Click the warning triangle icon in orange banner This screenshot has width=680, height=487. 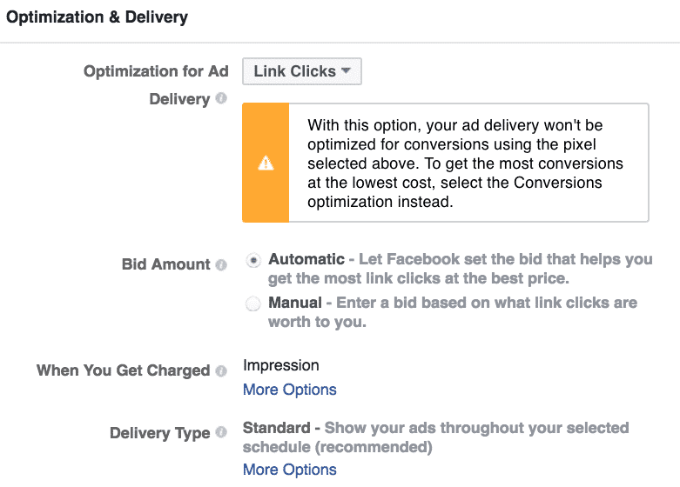pyautogui.click(x=266, y=163)
